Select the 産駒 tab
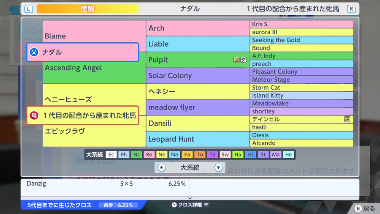Viewport: 380px width, 214px height. coord(87,9)
